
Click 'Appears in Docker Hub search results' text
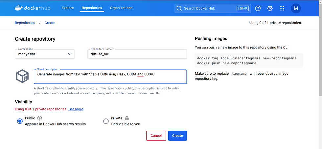pyautogui.click(x=55, y=124)
